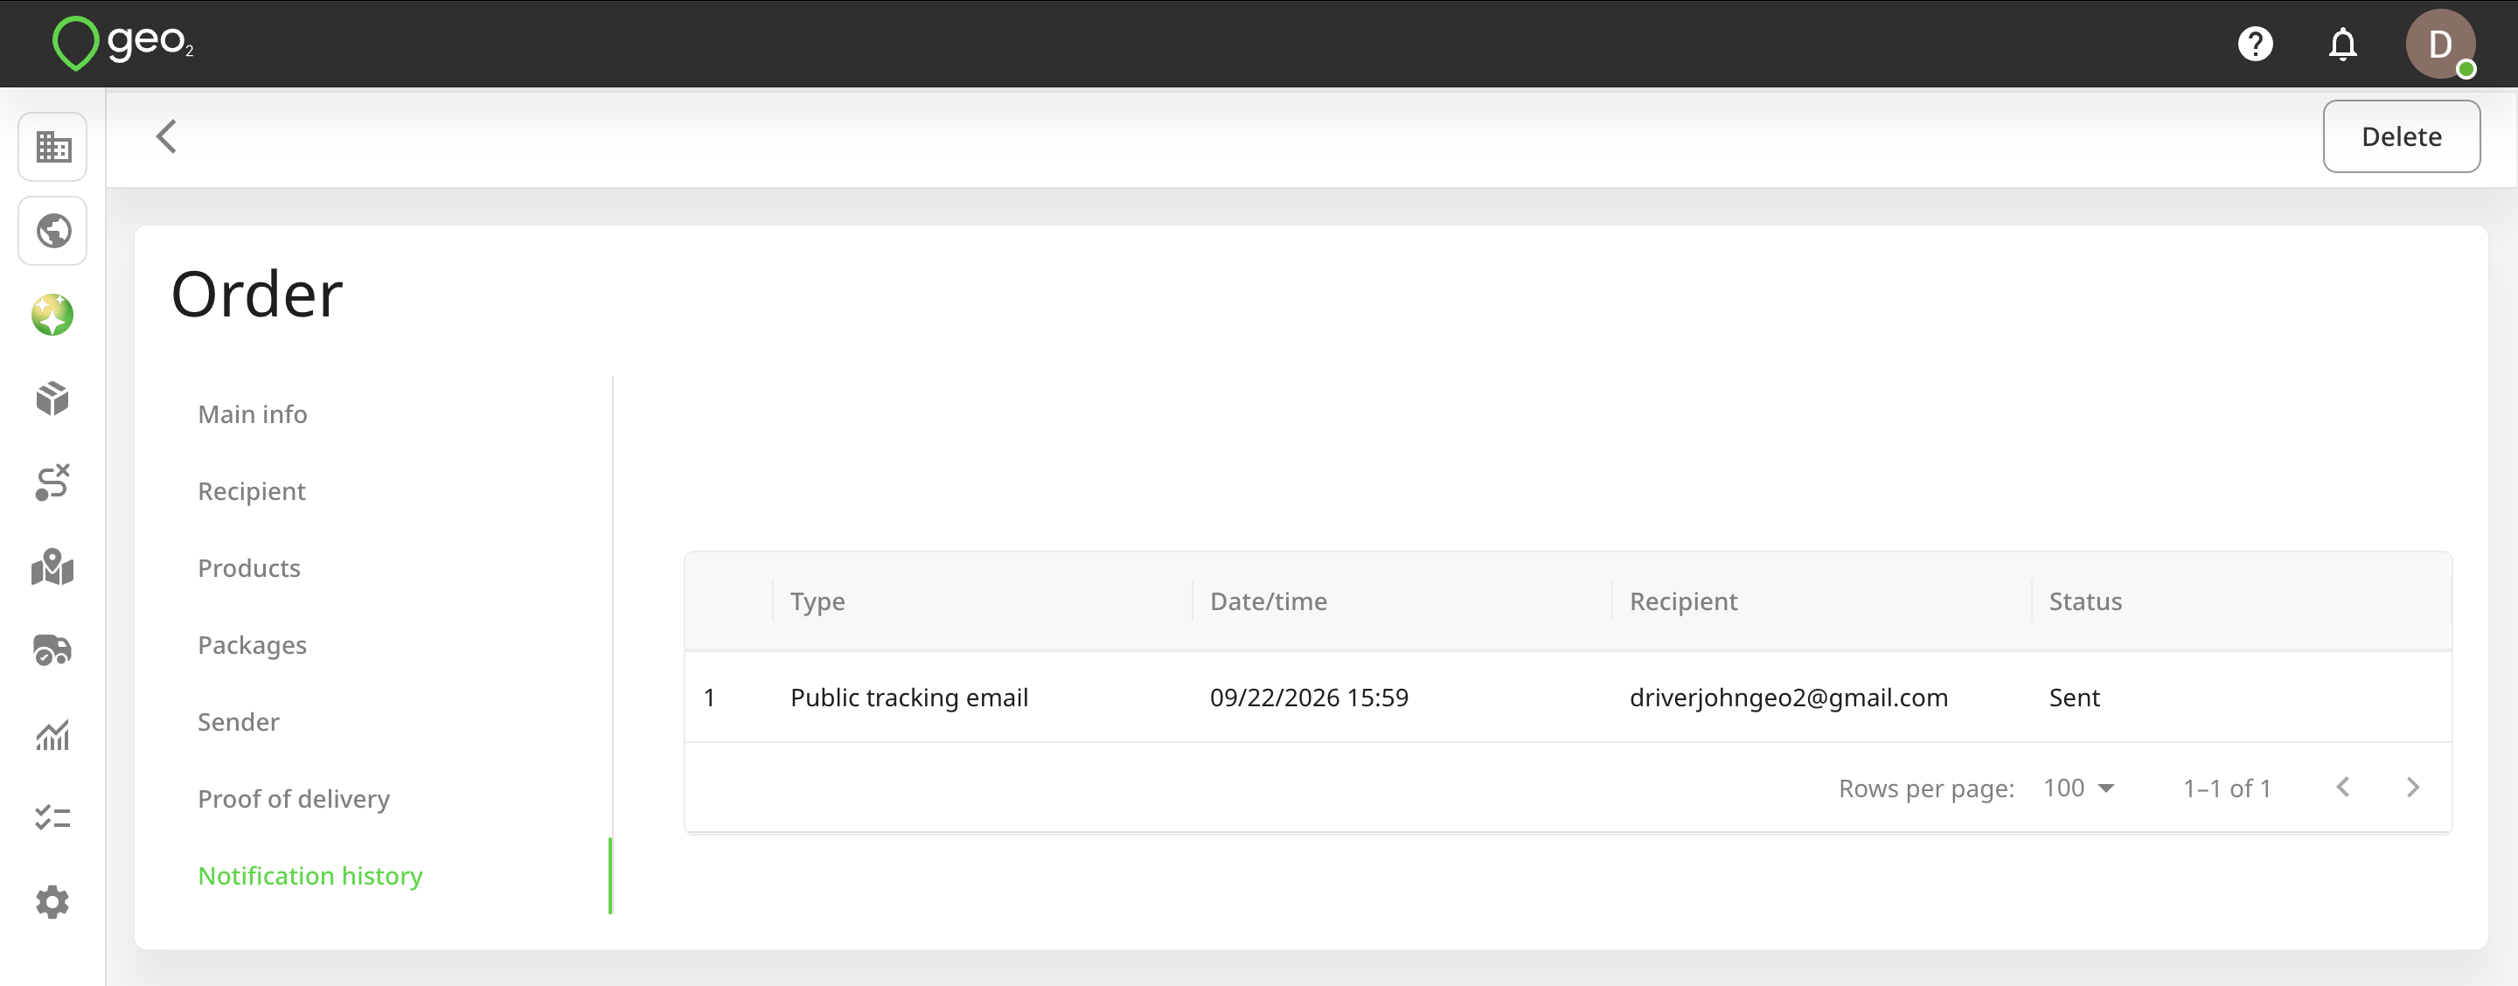Go back with the left arrow
Screen dimensions: 2518x986
click(x=167, y=137)
